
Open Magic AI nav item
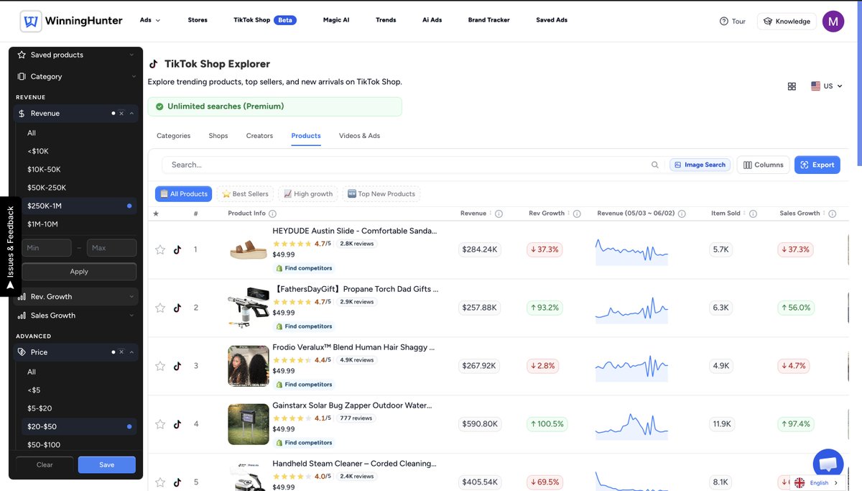click(x=336, y=20)
